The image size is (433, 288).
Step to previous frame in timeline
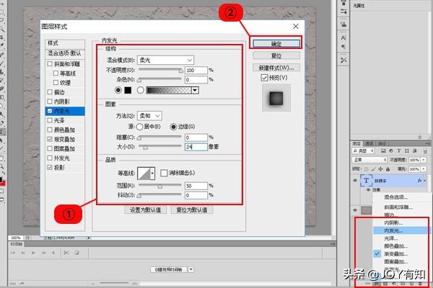coord(23,253)
